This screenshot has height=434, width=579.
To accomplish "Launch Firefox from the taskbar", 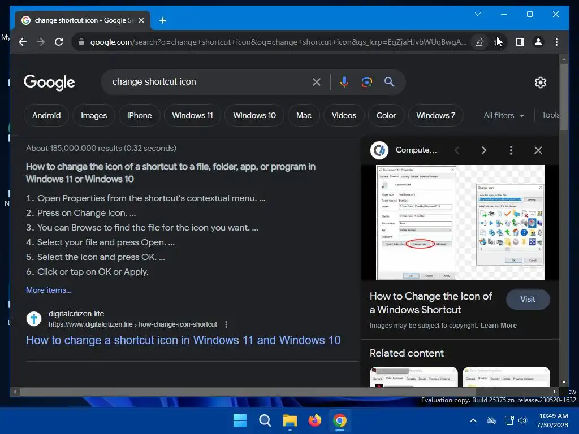I will [314, 420].
